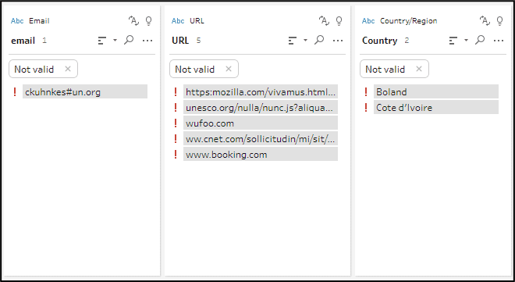Select the Boland value
The height and width of the screenshot is (282, 515).
pos(436,91)
